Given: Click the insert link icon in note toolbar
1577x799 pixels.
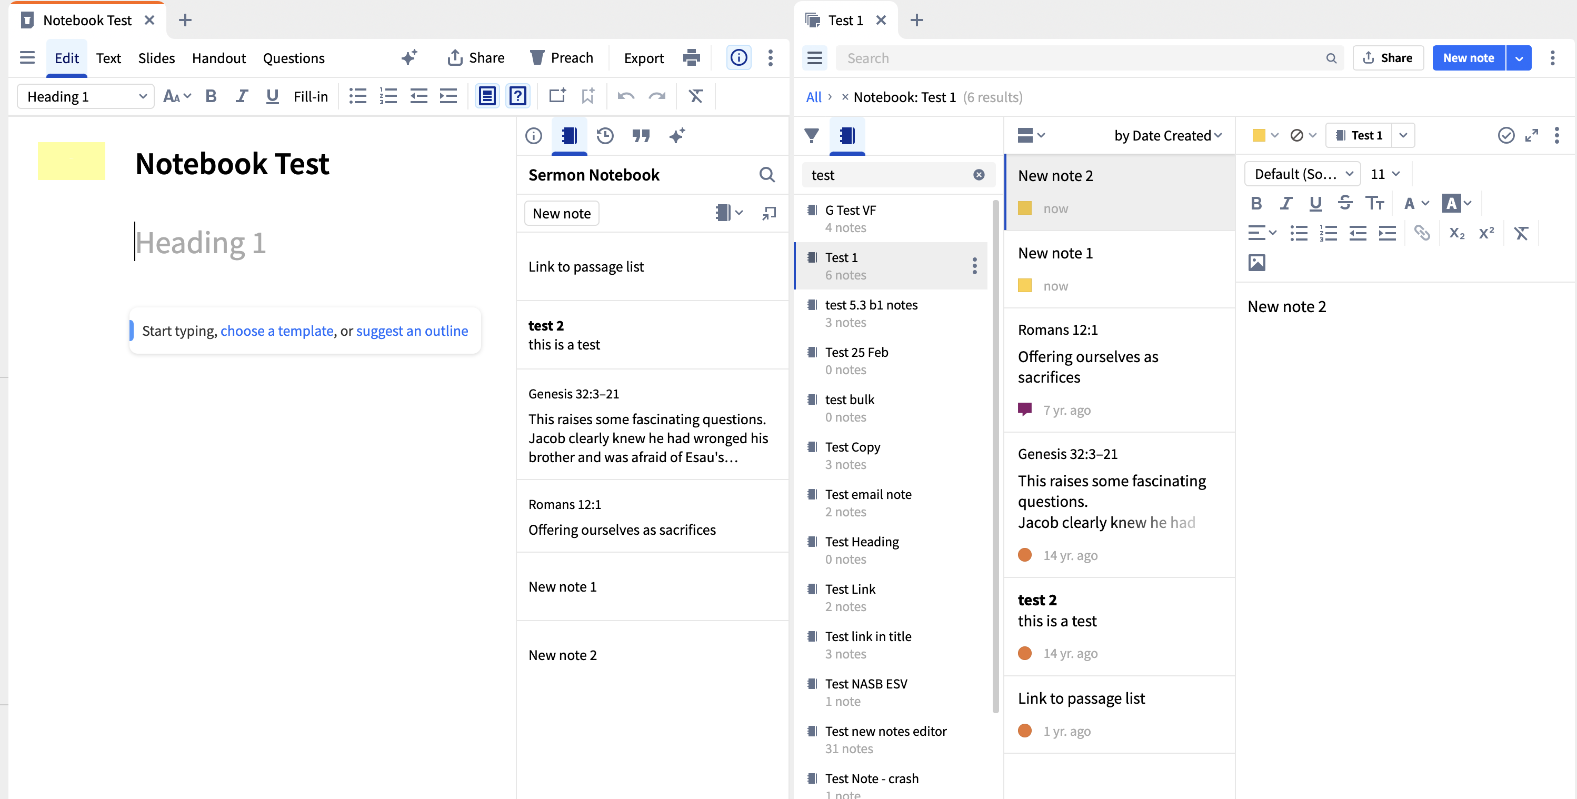Looking at the screenshot, I should coord(1422,233).
